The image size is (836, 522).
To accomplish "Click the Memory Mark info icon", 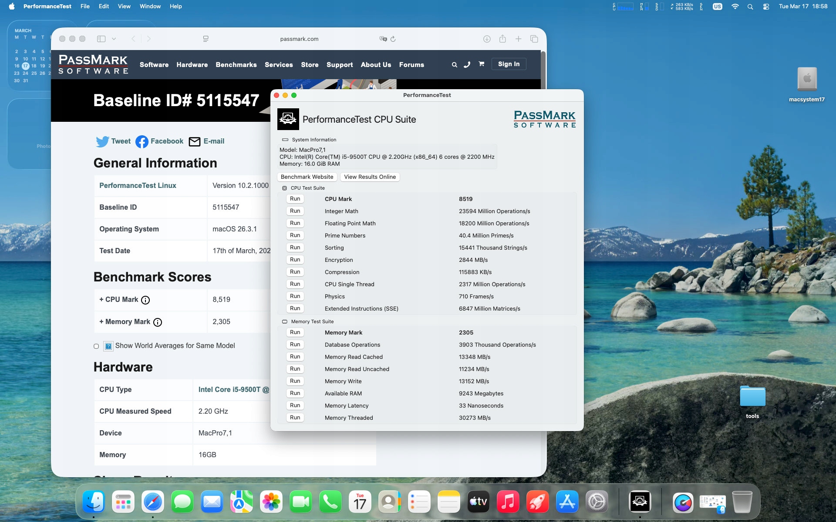I will click(x=158, y=322).
